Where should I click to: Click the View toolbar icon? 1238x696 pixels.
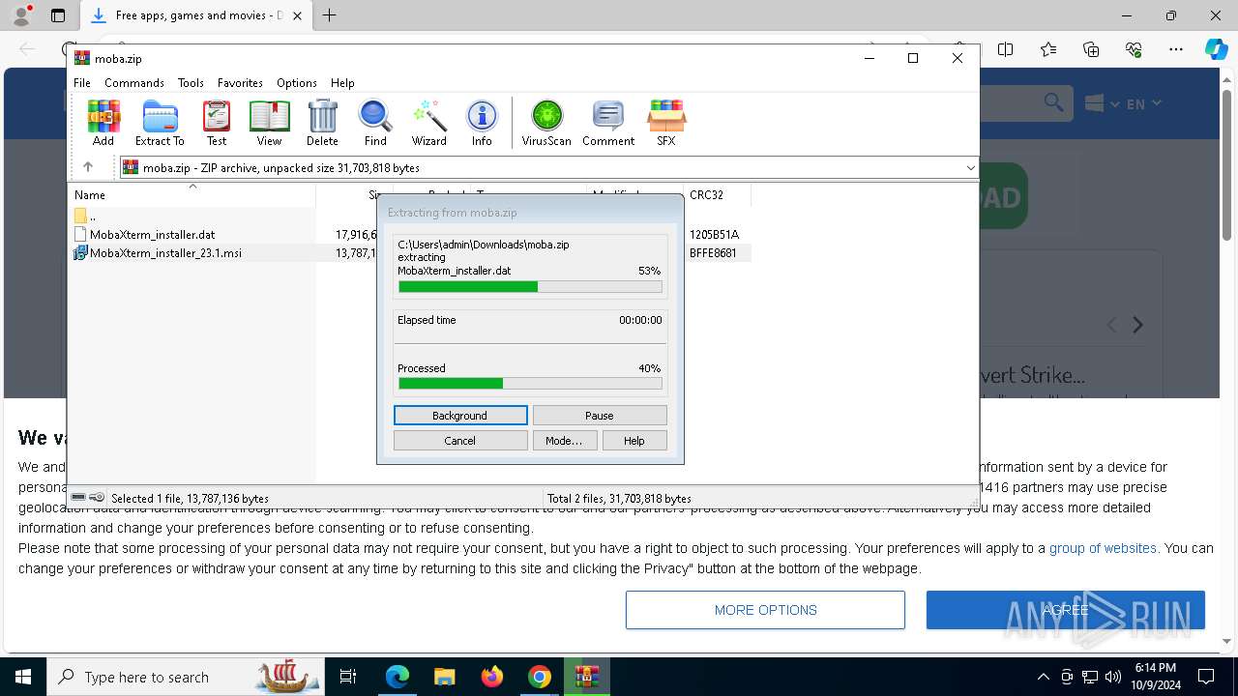pos(269,123)
